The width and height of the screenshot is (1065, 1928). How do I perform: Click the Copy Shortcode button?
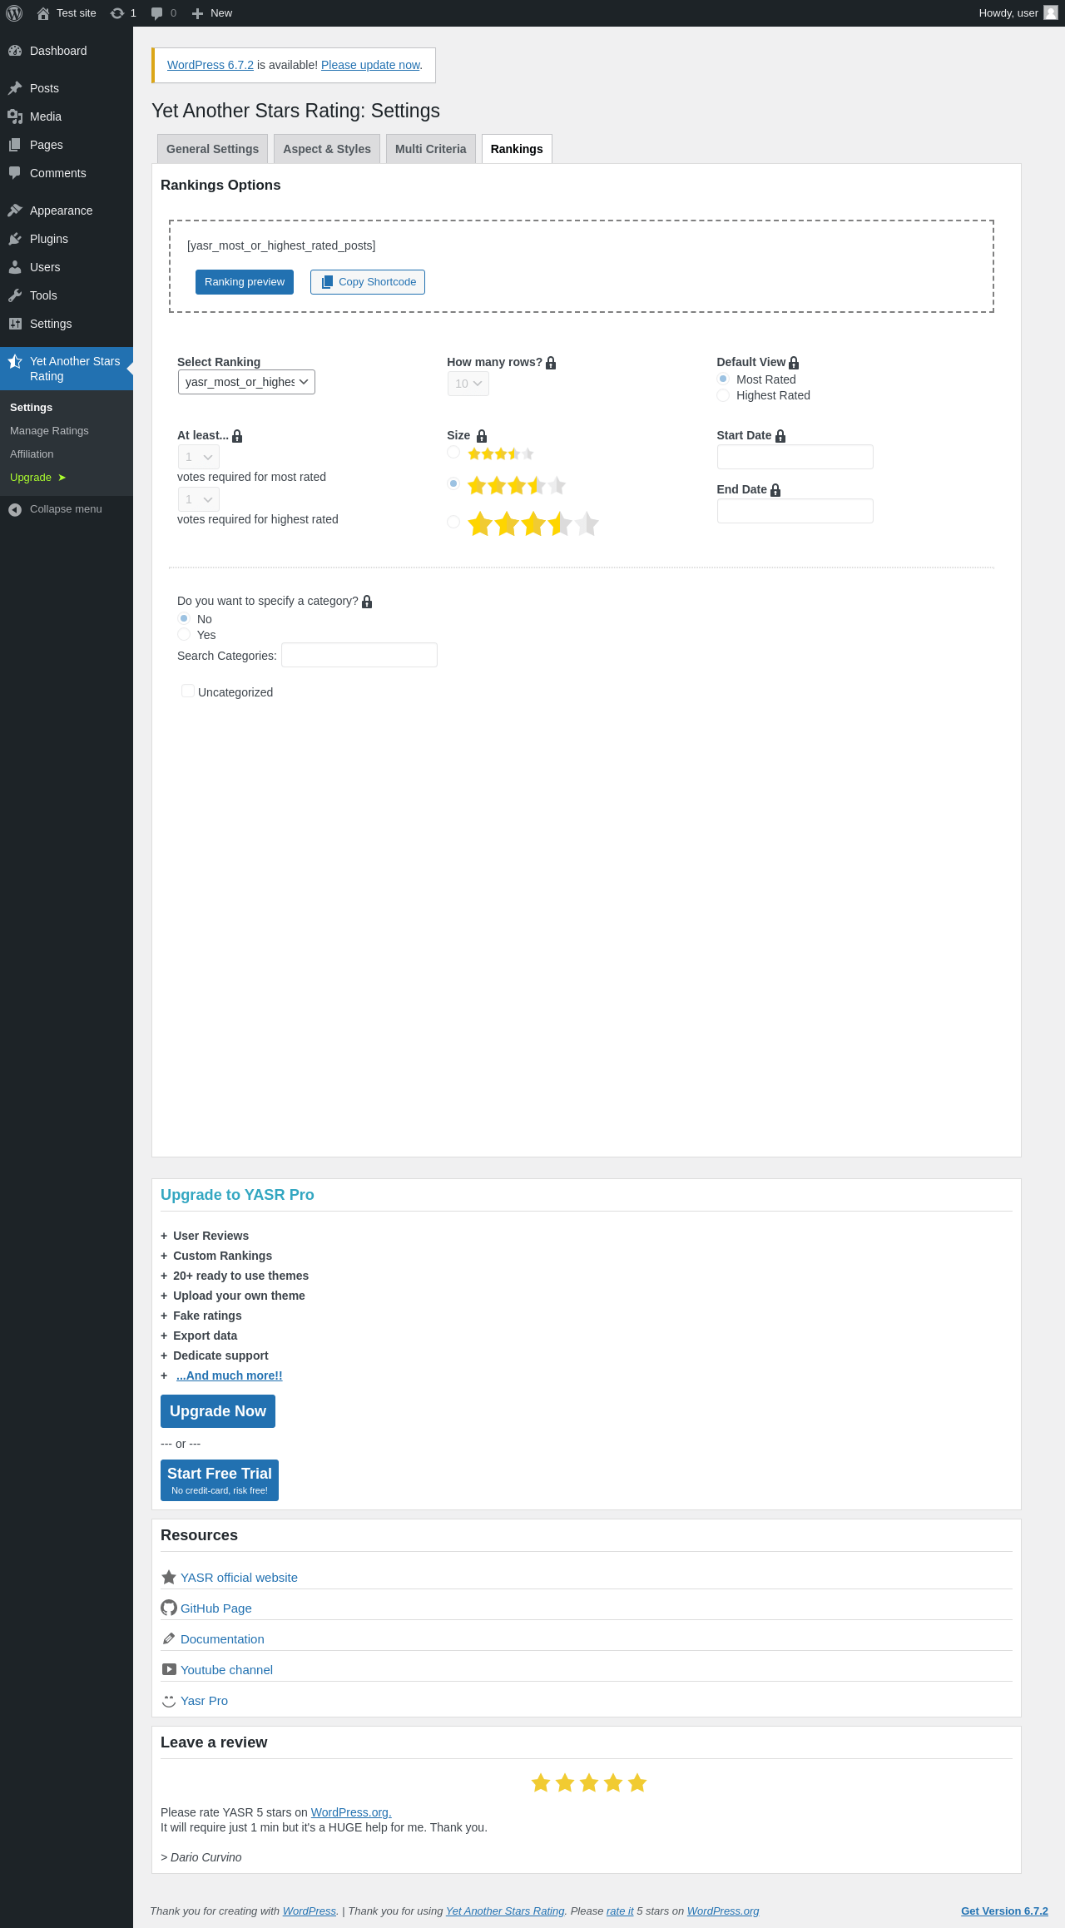pos(368,282)
